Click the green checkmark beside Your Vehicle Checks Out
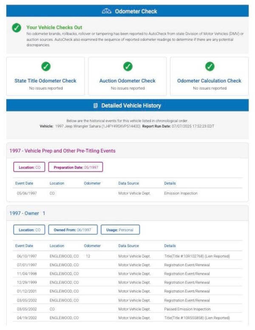The height and width of the screenshot is (330, 255). point(16,28)
